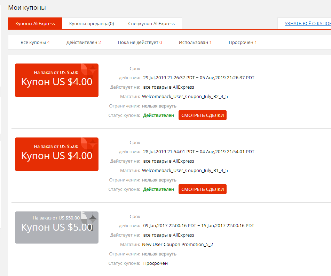Viewport: 331px width, 276px height.
Task: Open УЗНАТЬ ВСЁ О КУПОНАХ link
Action: (308, 23)
